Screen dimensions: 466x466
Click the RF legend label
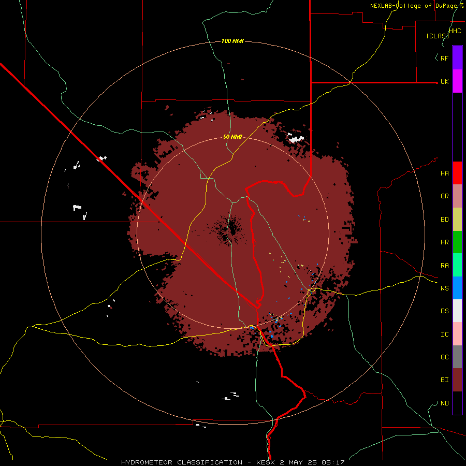[x=444, y=58]
